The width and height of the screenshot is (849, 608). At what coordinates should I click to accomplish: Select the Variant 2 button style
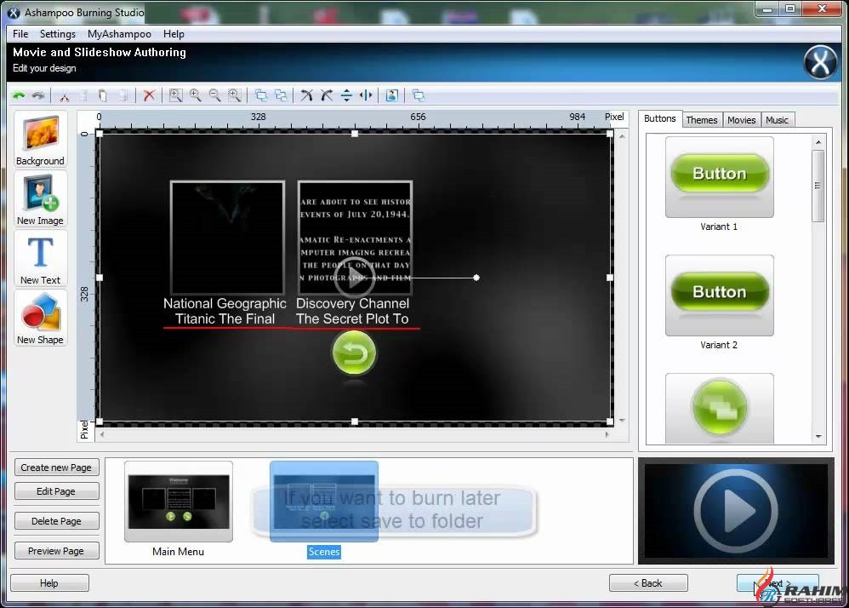[719, 295]
